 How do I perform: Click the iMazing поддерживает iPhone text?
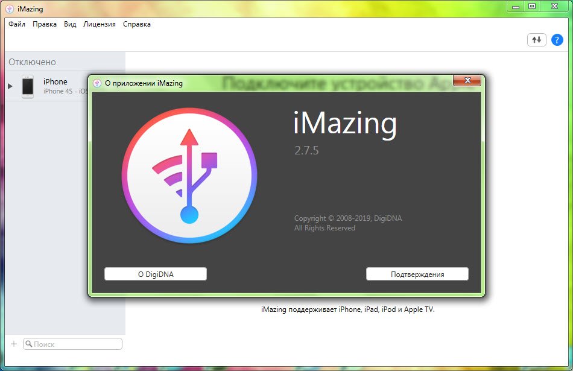[348, 309]
